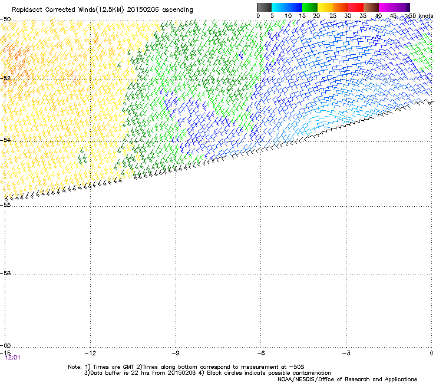Click the -15 longitude axis label

[5, 353]
